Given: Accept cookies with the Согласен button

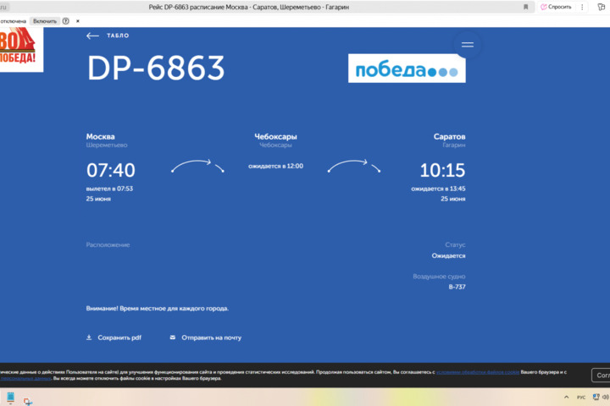Looking at the screenshot, I should 602,376.
